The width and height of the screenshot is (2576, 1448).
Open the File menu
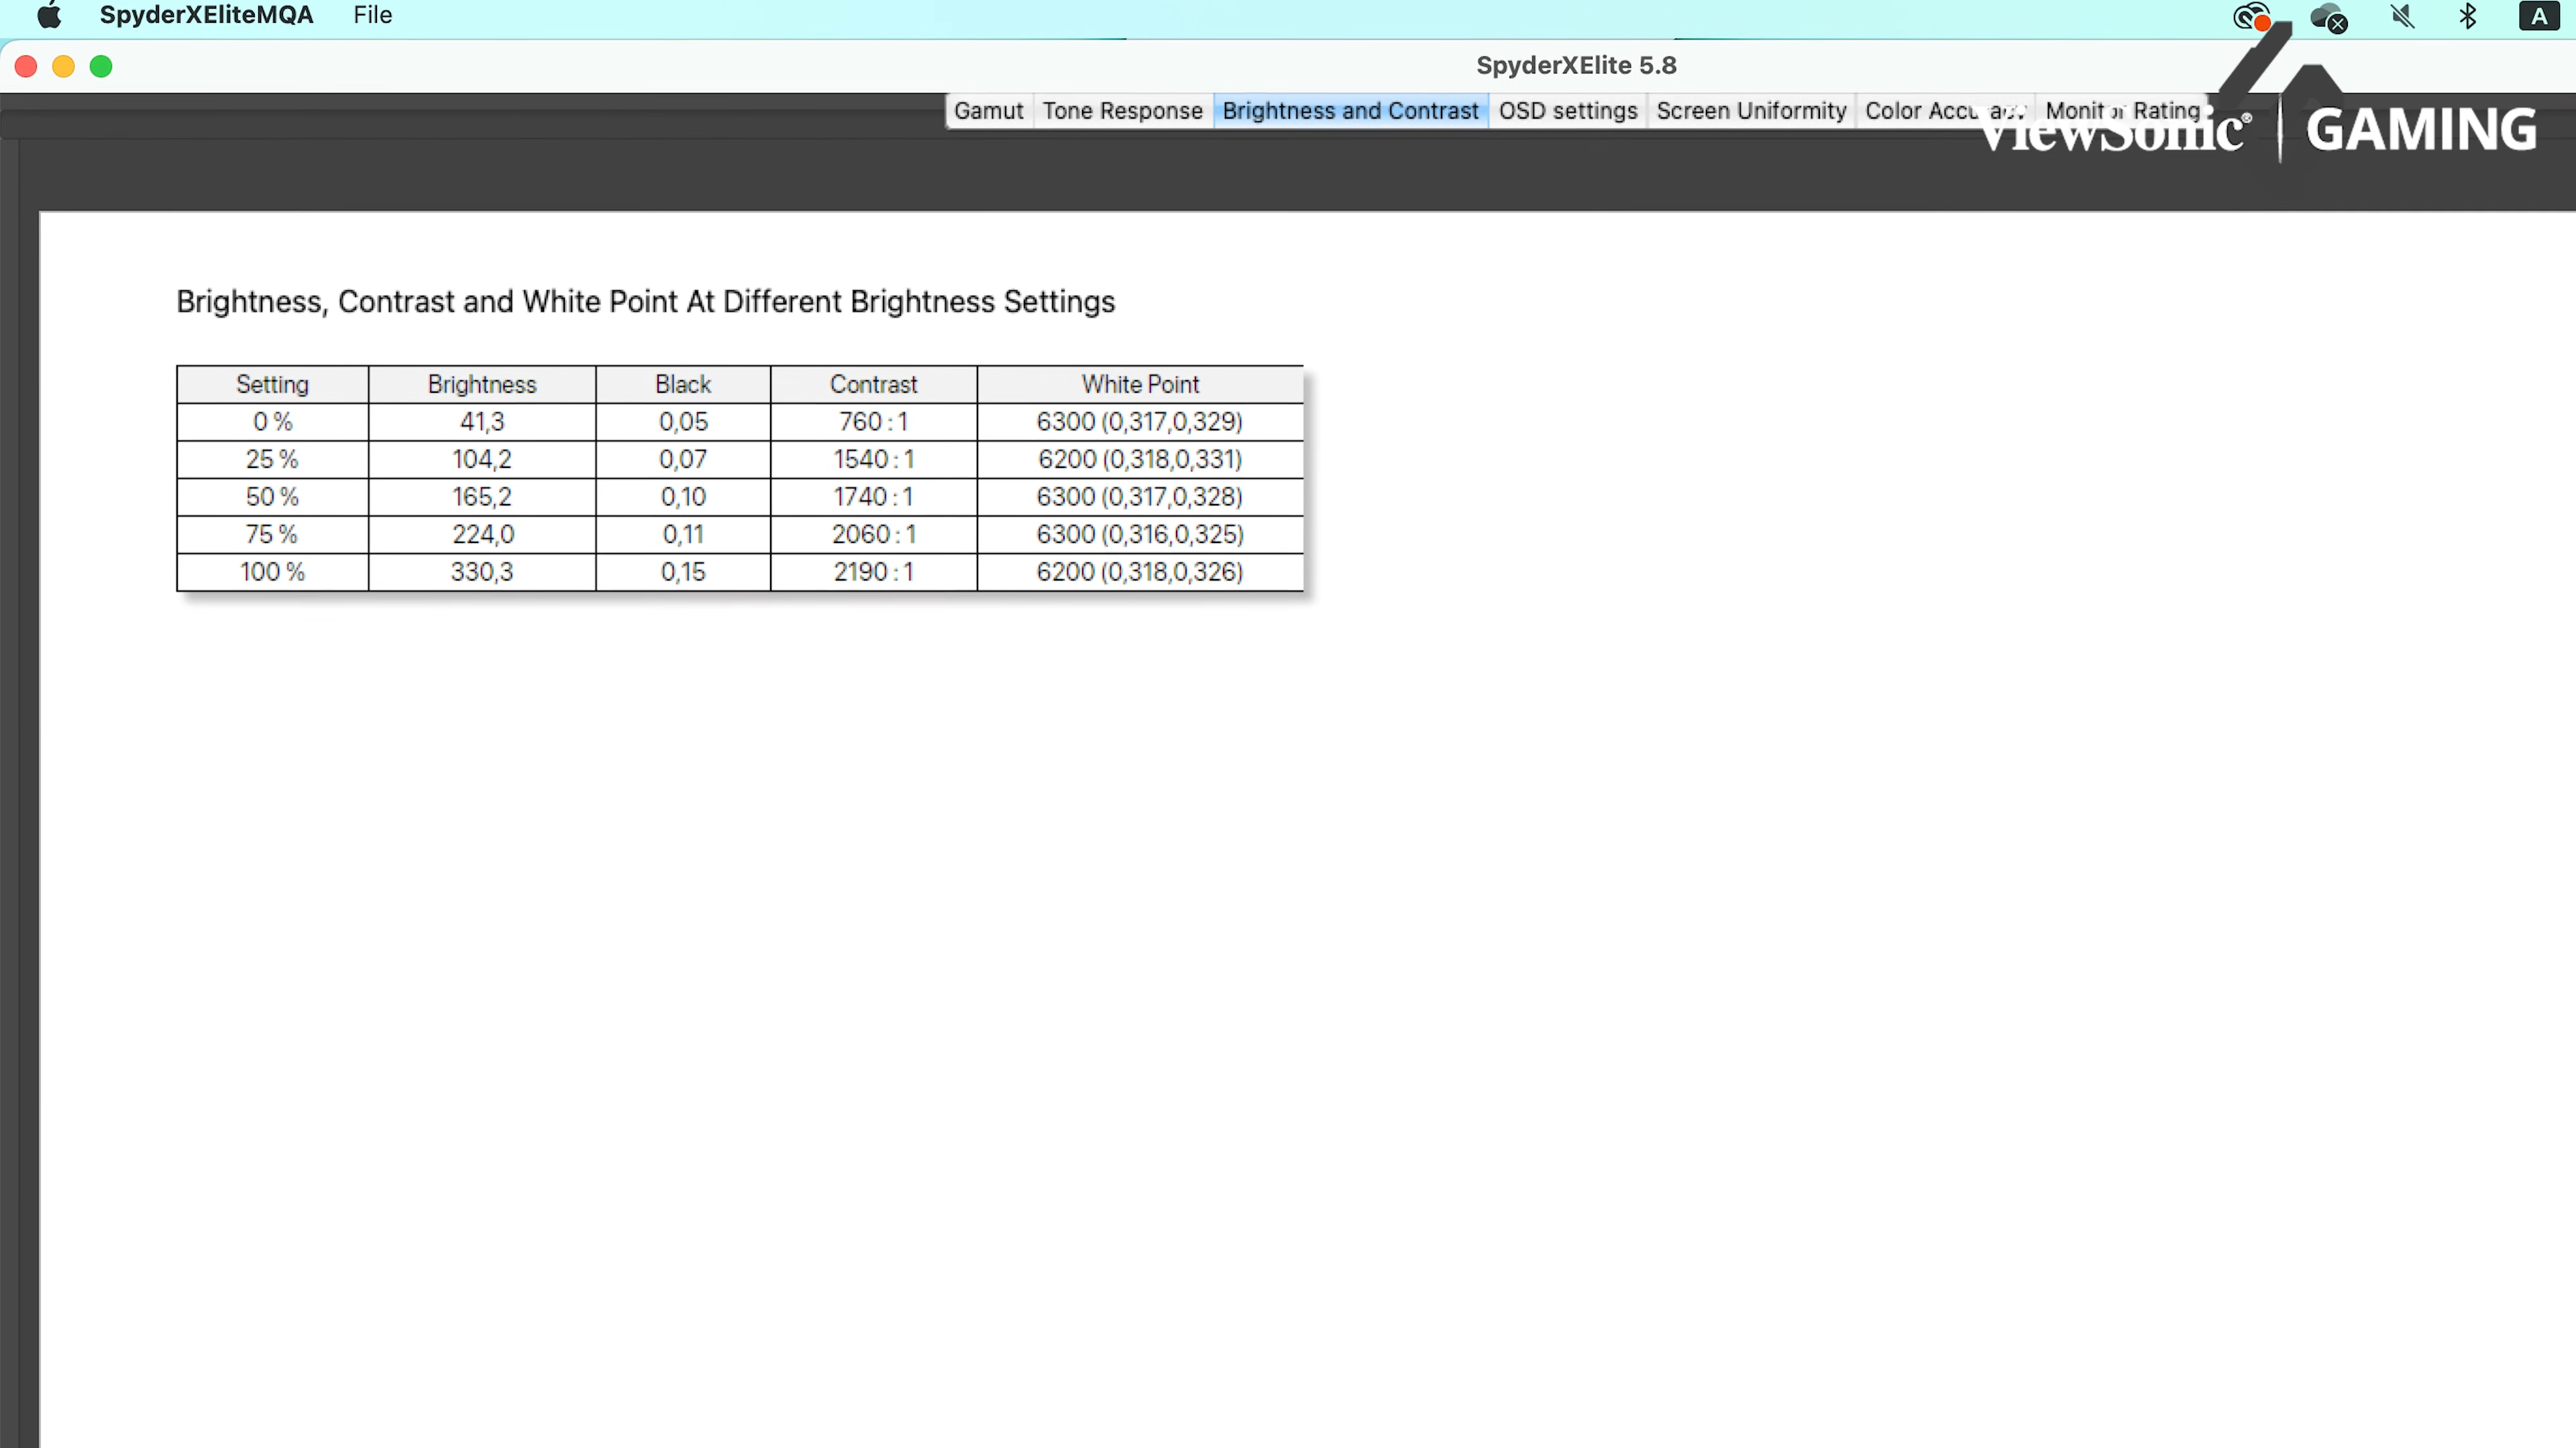372,15
